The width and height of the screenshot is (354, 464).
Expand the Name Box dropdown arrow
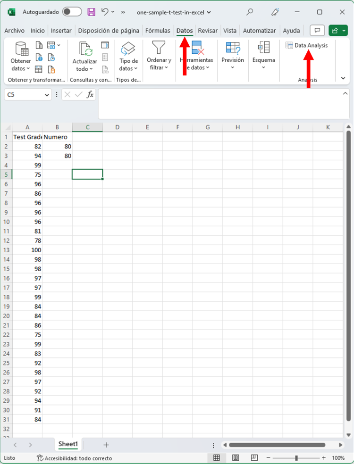47,95
